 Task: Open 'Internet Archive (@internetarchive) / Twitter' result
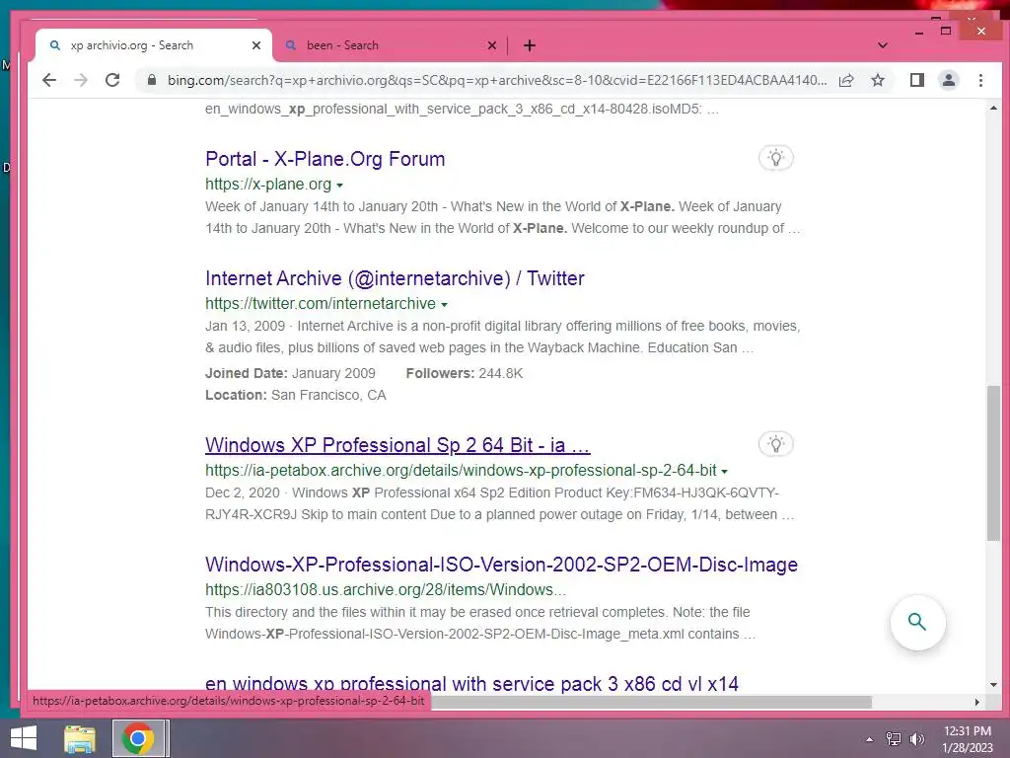(x=395, y=277)
